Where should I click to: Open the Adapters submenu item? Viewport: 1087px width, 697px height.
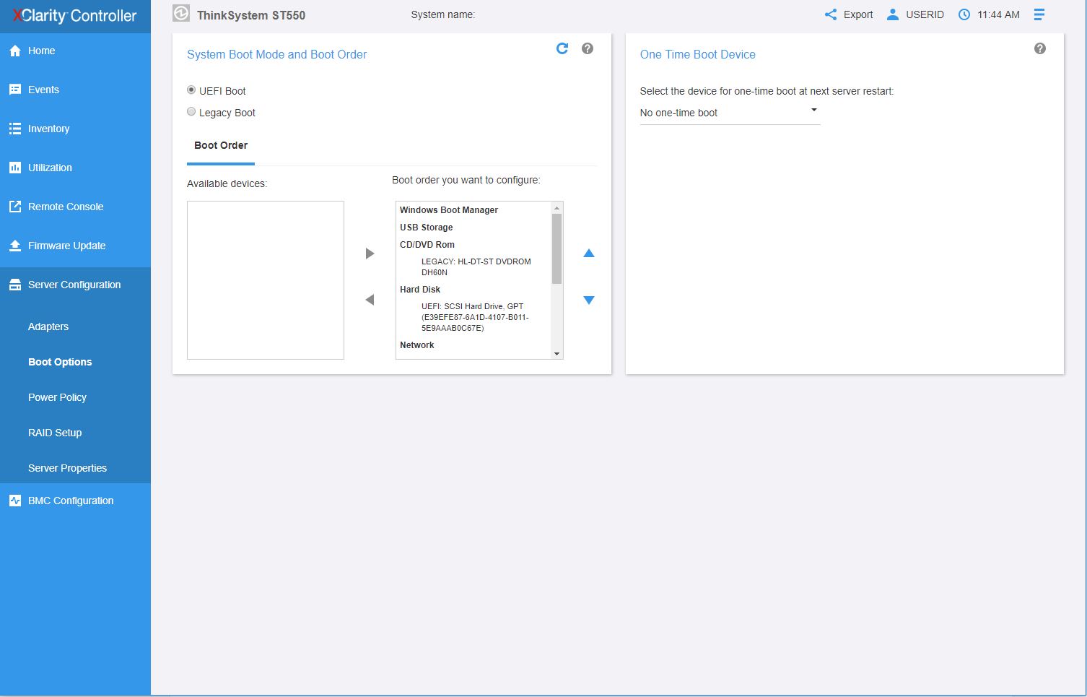point(48,326)
